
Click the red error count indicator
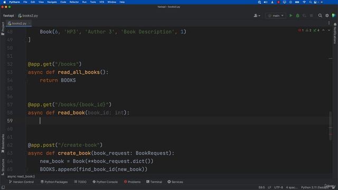pos(301,31)
